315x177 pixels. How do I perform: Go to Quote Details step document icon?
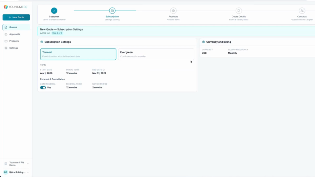point(239,11)
